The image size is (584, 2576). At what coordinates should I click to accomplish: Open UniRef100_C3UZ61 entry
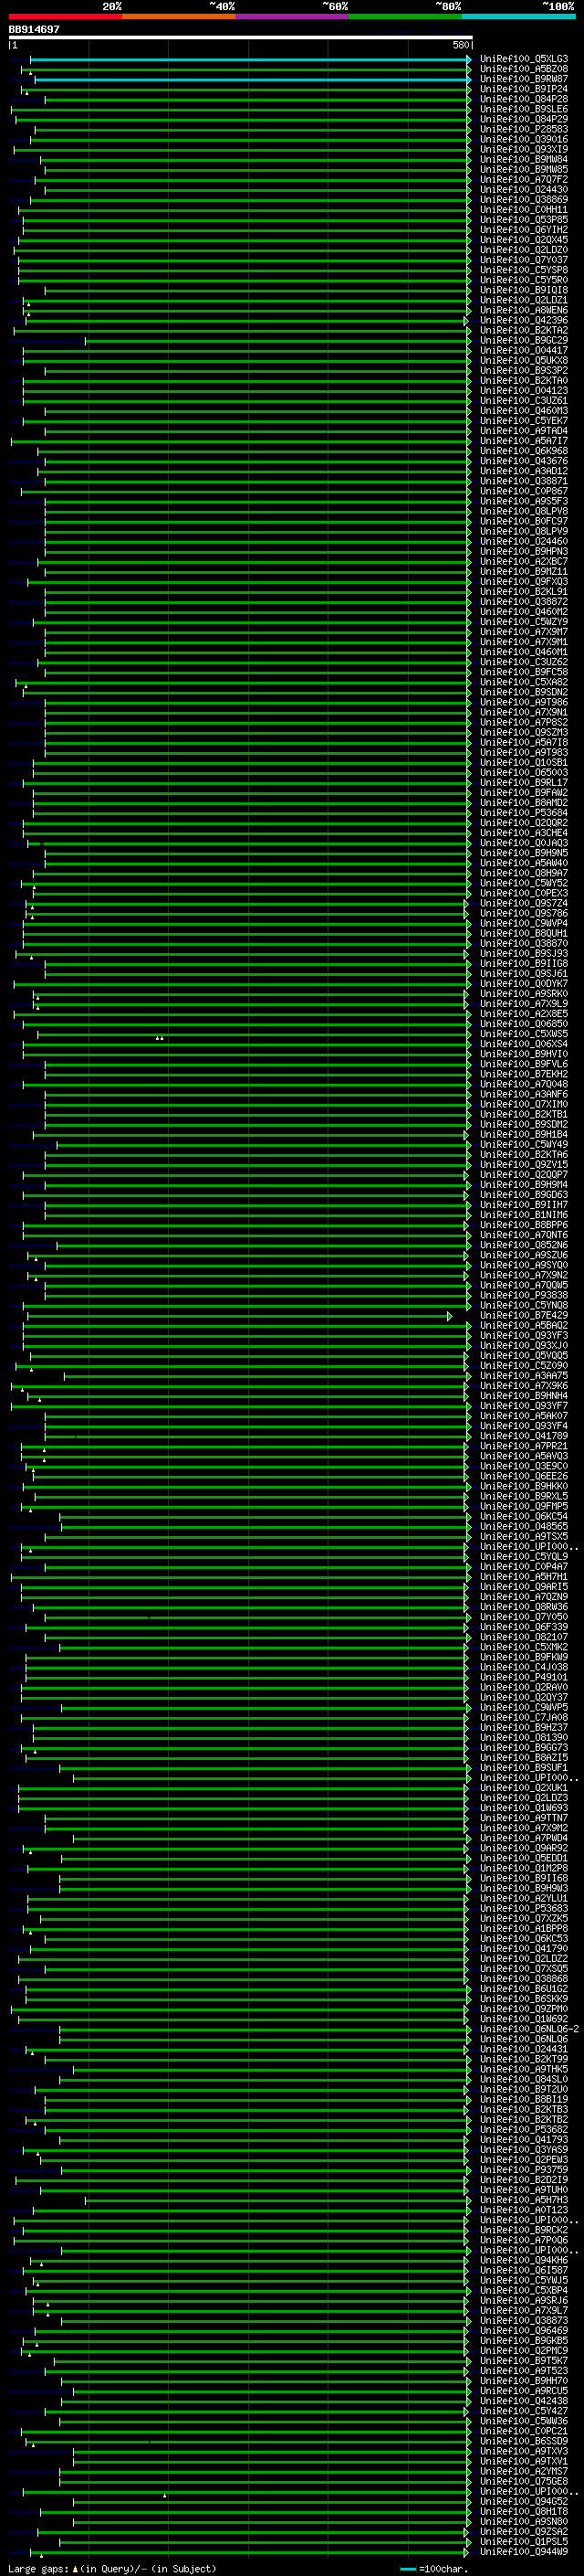click(524, 401)
